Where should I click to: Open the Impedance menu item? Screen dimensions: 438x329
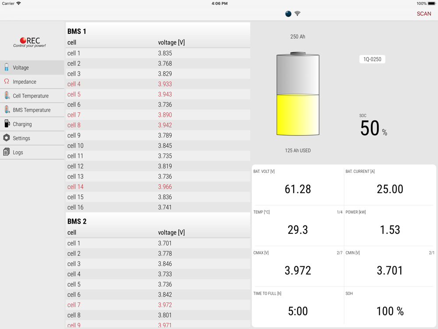click(x=32, y=82)
